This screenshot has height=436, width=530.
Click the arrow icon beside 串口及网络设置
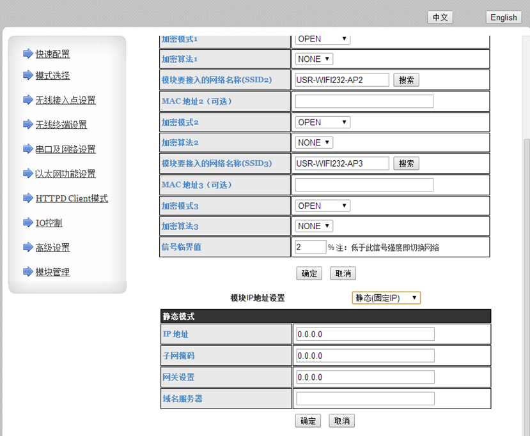[x=27, y=149]
